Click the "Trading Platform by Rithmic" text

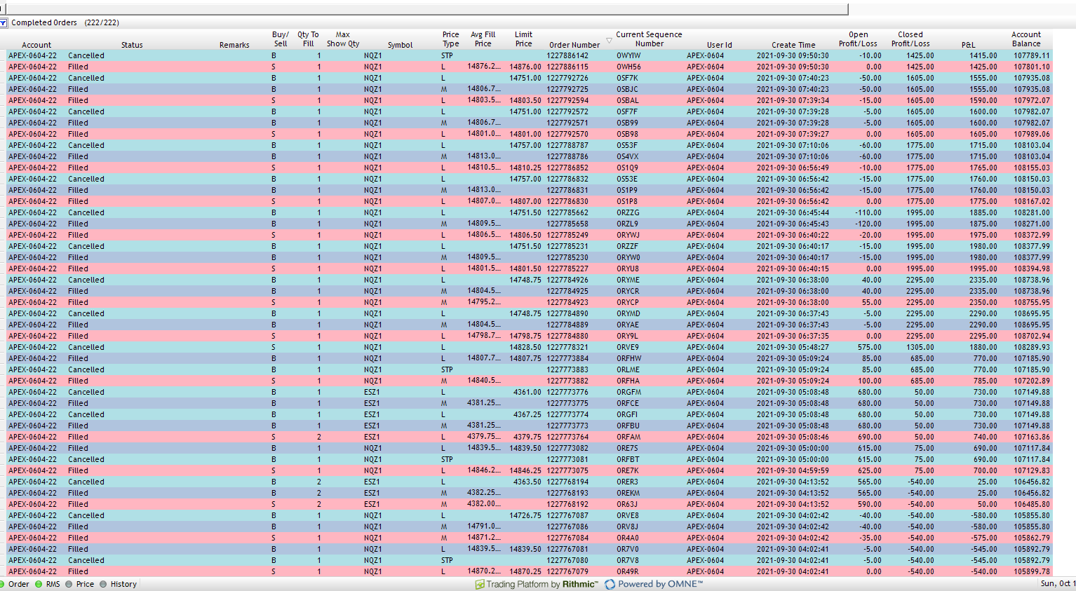542,584
